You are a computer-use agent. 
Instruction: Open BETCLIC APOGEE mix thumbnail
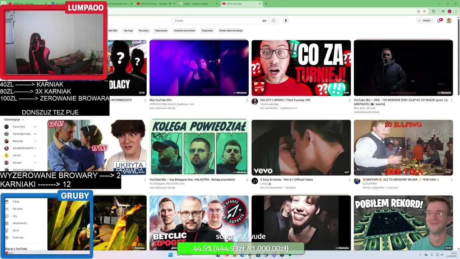199,223
